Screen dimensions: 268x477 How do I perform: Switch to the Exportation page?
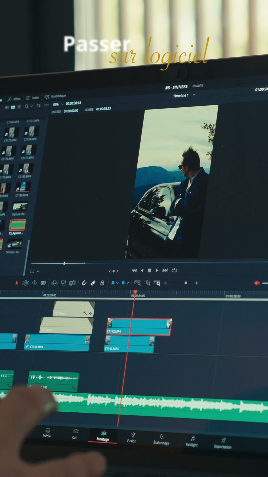coord(223,444)
